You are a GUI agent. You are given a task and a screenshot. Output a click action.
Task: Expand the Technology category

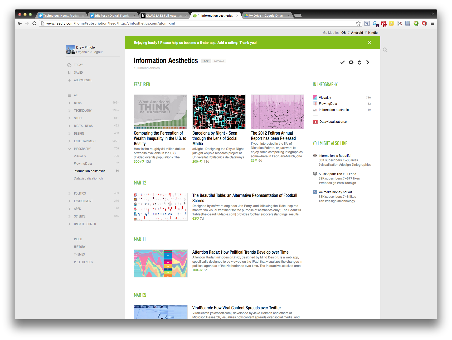coord(69,111)
